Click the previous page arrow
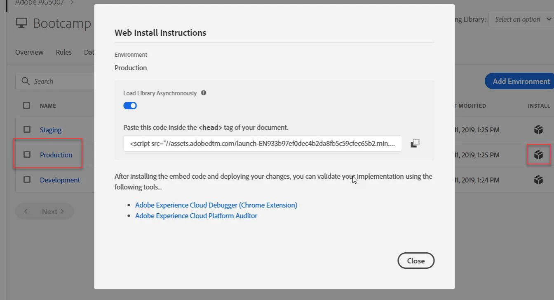The width and height of the screenshot is (554, 300). [x=26, y=211]
